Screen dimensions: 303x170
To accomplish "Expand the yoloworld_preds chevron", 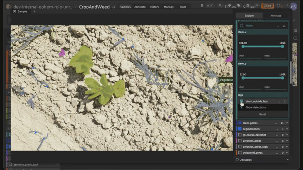I will click(x=287, y=153).
